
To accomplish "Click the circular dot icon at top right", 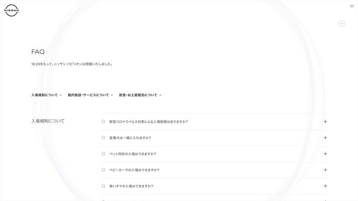I will click(342, 24).
